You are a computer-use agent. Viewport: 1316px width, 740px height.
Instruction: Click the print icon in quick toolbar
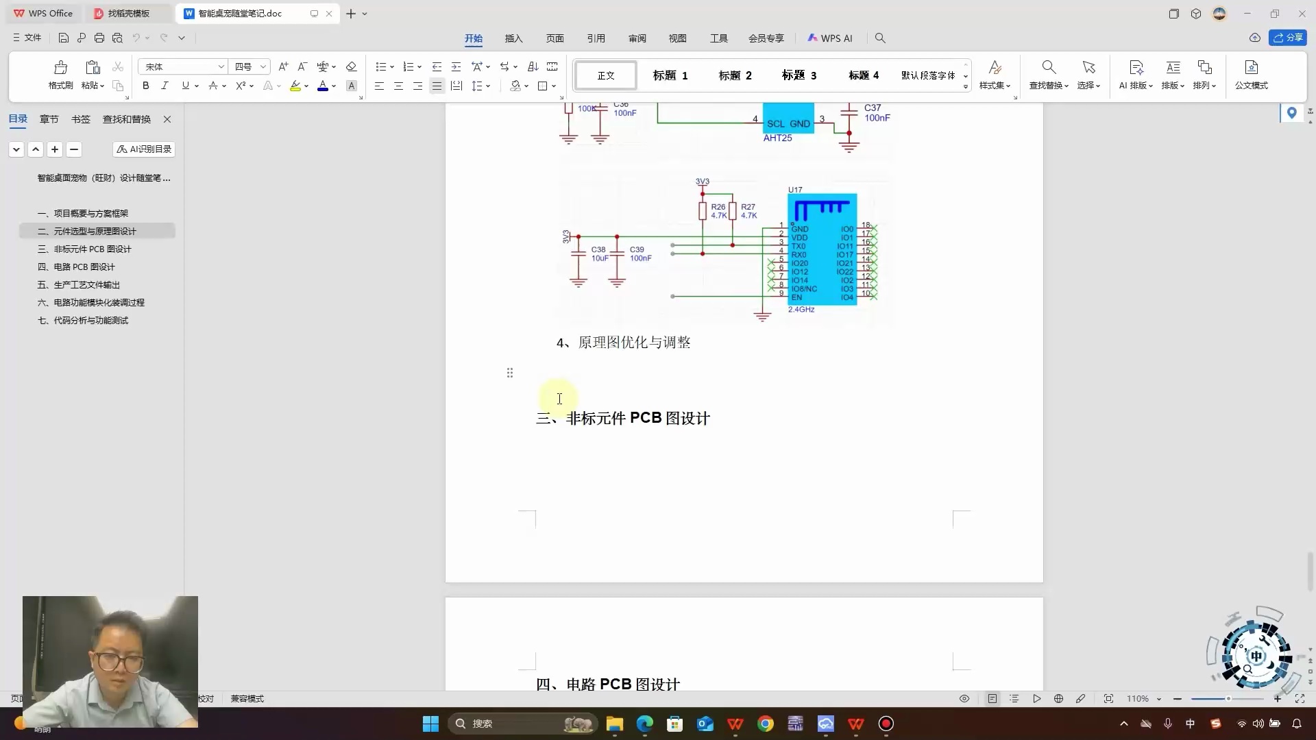pyautogui.click(x=99, y=38)
